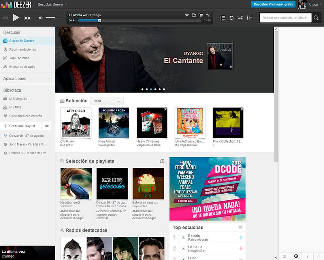
Task: Open HeadbangerS playlist cover
Action: click(x=76, y=183)
